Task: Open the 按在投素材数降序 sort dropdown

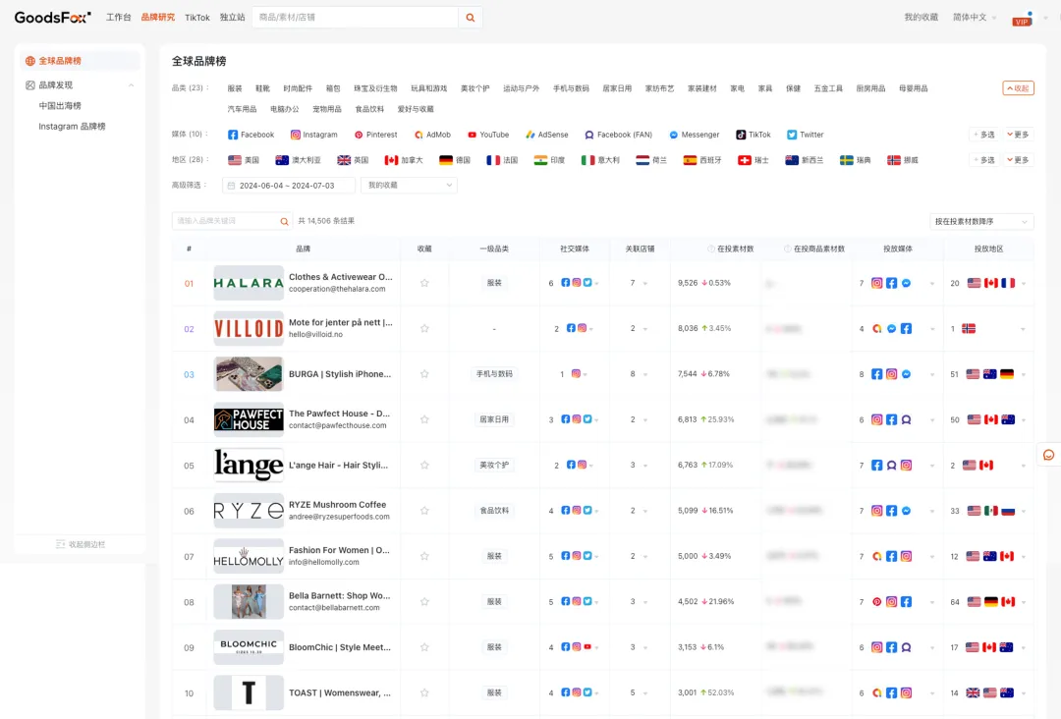Action: (x=981, y=221)
